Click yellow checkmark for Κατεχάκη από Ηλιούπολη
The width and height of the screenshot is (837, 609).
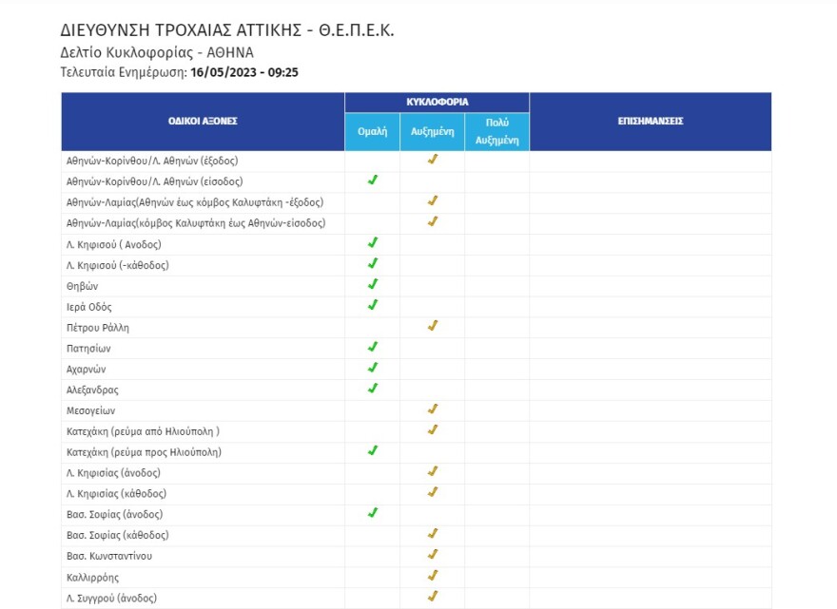coord(433,429)
